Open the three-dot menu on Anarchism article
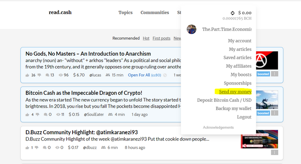The width and height of the screenshot is (301, 164). [x=274, y=74]
